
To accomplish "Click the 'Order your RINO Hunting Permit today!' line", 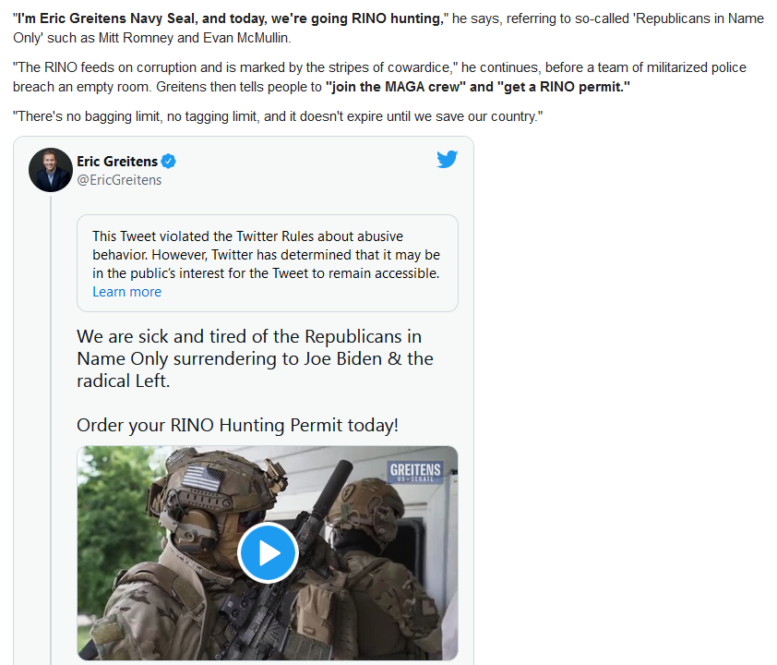I will 238,425.
